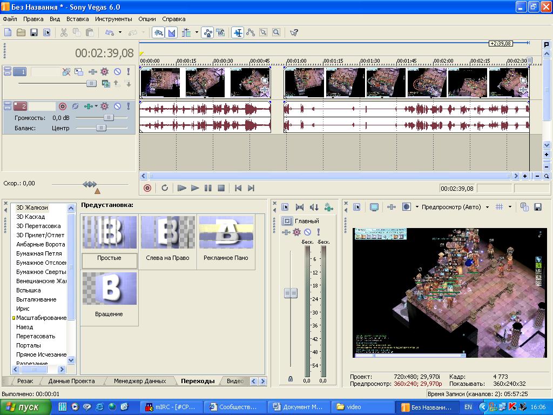Switch to the Менеджер Данных tab

pyautogui.click(x=140, y=381)
